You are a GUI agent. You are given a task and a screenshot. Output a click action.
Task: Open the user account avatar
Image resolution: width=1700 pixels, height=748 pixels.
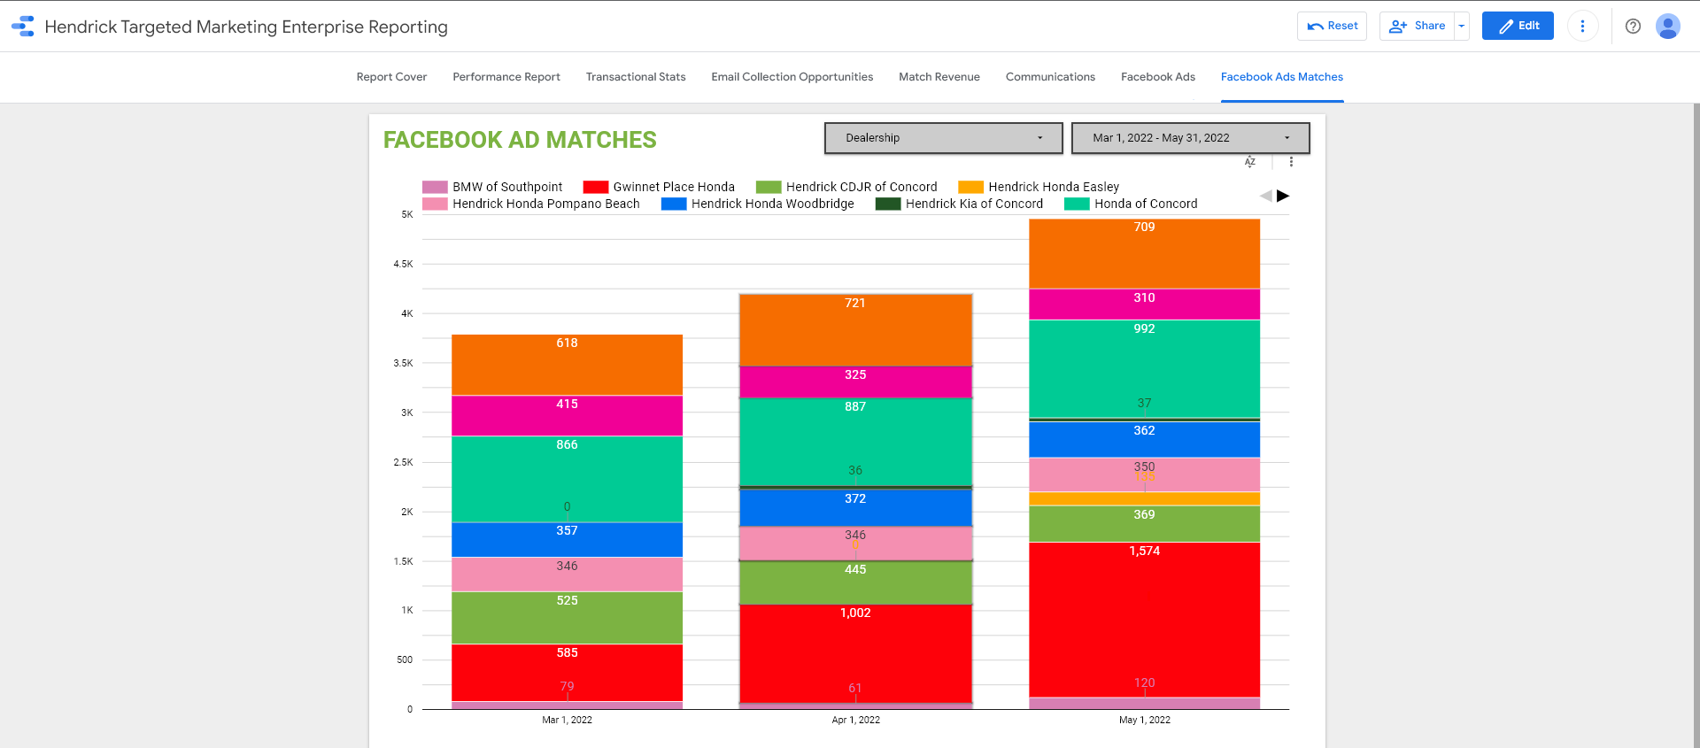pyautogui.click(x=1668, y=27)
